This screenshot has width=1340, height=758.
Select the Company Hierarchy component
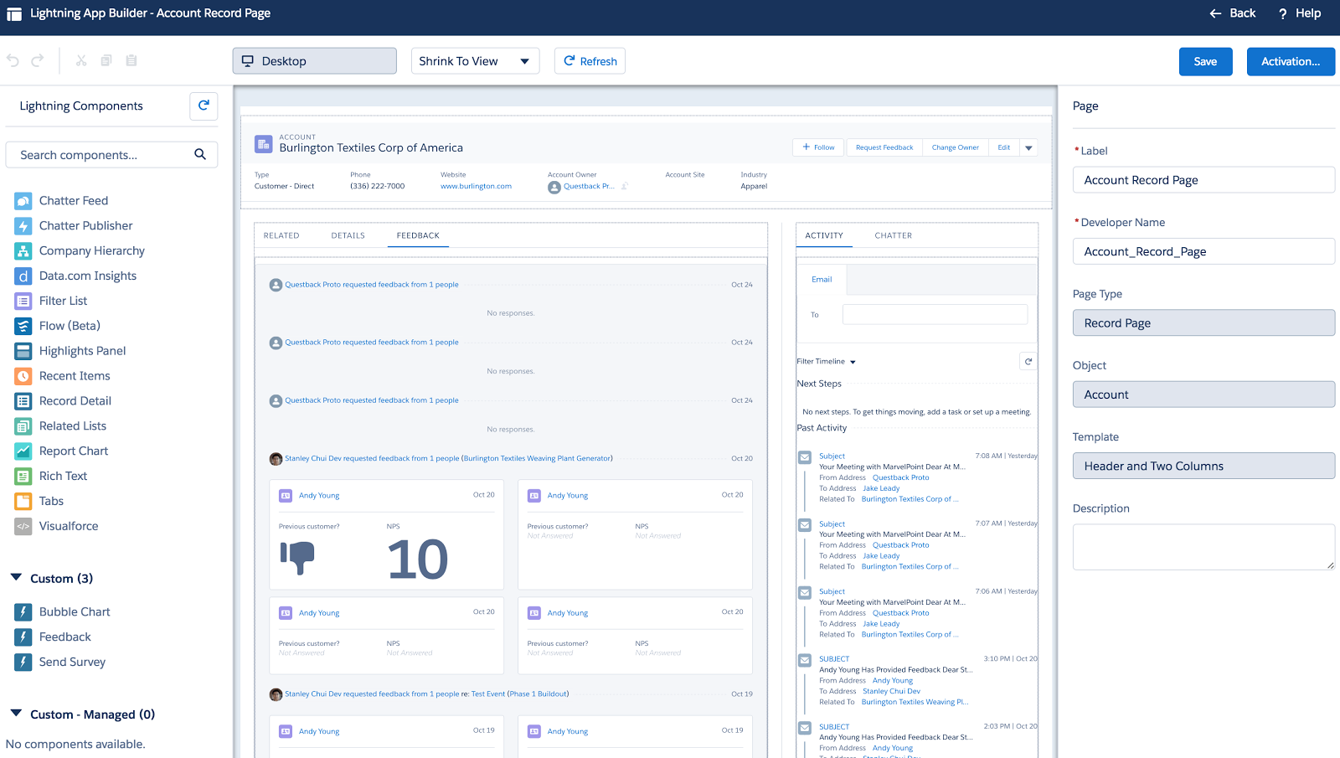[92, 250]
